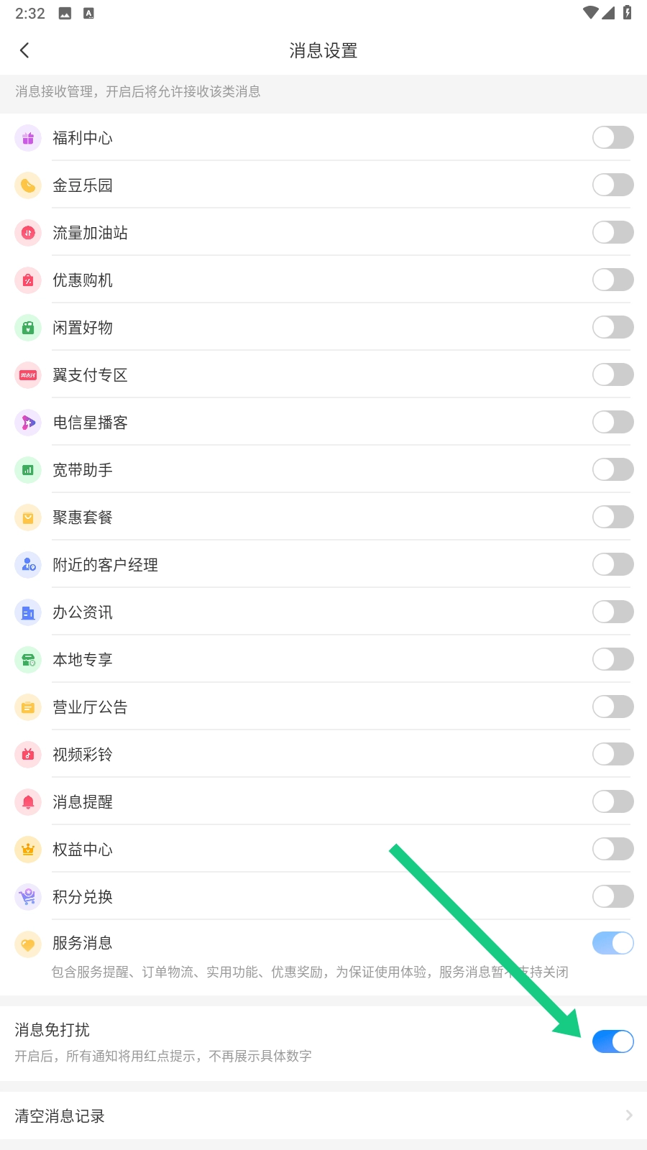Tap the 消息提醒 bell icon
Viewport: 647px width, 1150px height.
click(x=28, y=802)
